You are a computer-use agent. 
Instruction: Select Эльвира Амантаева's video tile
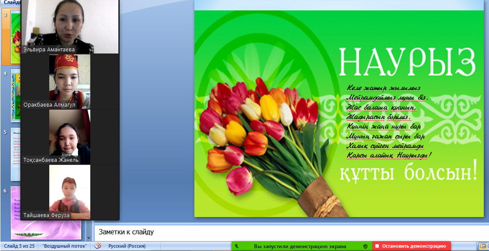click(70, 27)
